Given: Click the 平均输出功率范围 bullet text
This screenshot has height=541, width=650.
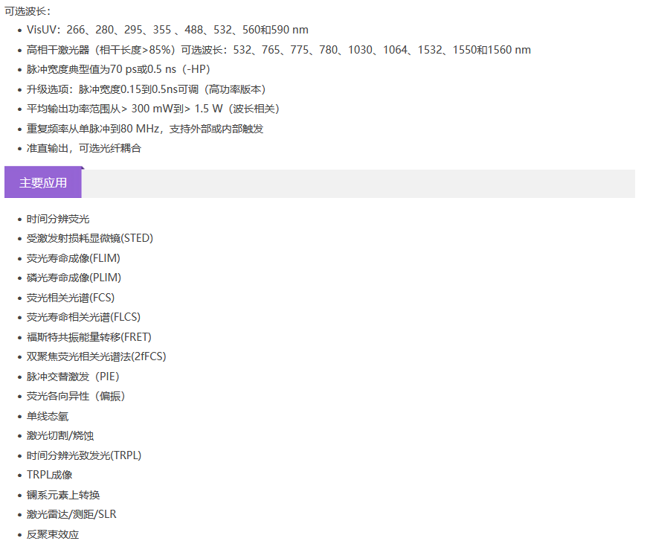Looking at the screenshot, I should coord(152,109).
